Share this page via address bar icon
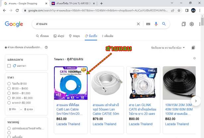Image resolution: width=204 pixels, height=138 pixels. (172, 11)
